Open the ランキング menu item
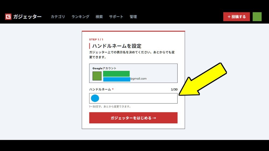 (x=80, y=17)
